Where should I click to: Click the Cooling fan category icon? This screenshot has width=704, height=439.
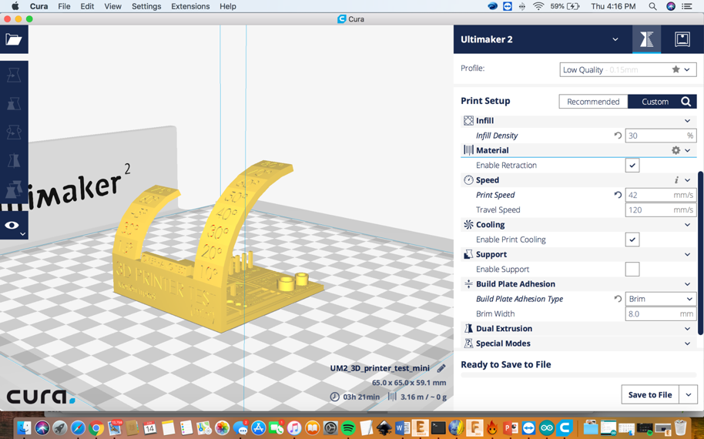[468, 224]
